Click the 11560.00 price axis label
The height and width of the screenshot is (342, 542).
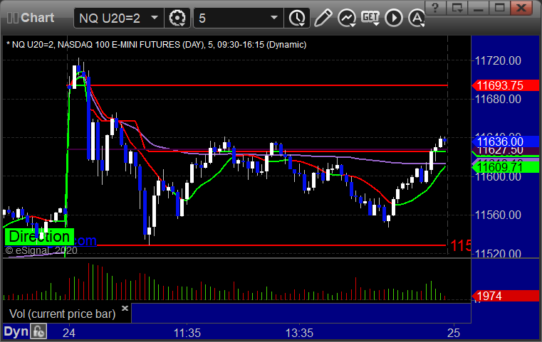(x=498, y=215)
